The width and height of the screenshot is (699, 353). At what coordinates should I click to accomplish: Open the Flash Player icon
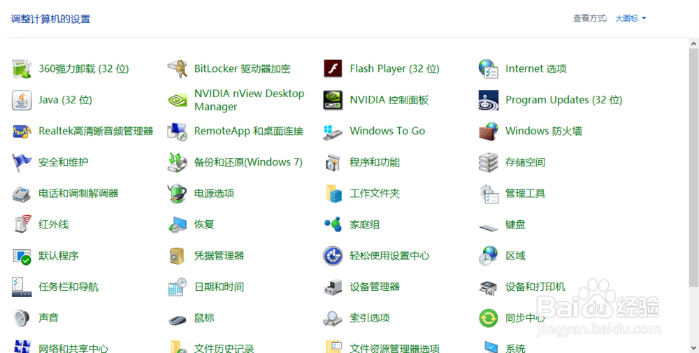pos(333,69)
